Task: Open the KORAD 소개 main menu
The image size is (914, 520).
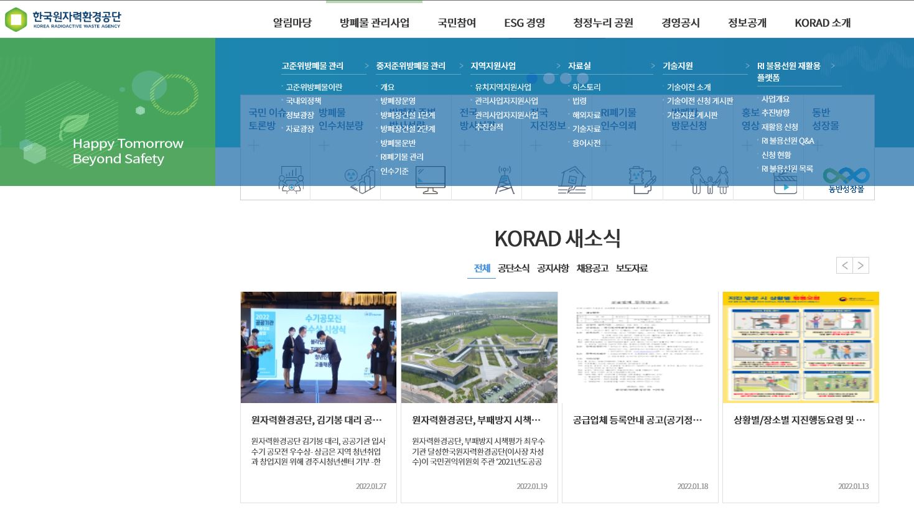Action: pos(823,23)
